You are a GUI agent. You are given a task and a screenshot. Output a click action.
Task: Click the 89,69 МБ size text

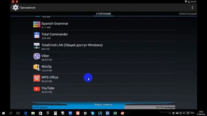(x=47, y=82)
